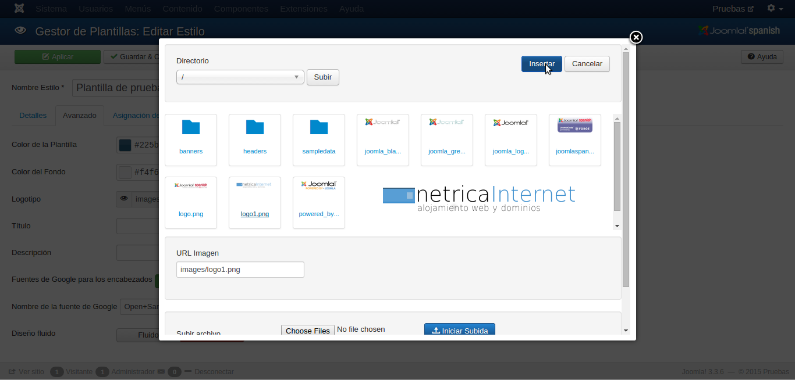
Task: Click the Color de la Plantilla swatch
Action: click(x=125, y=145)
